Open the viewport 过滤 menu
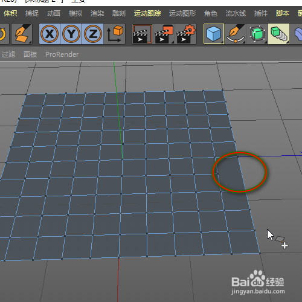302x302 pixels. pos(8,54)
